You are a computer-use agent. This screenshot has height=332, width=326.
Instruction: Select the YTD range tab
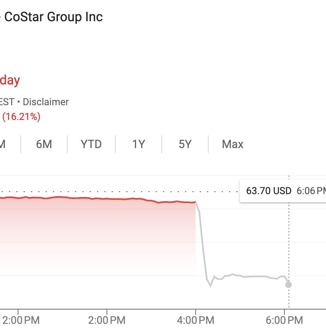tap(91, 144)
